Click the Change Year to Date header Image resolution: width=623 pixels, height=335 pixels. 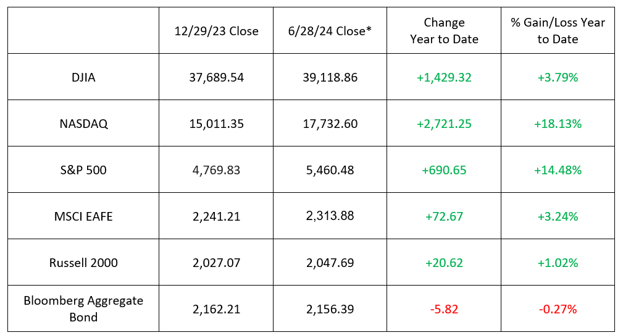444,31
